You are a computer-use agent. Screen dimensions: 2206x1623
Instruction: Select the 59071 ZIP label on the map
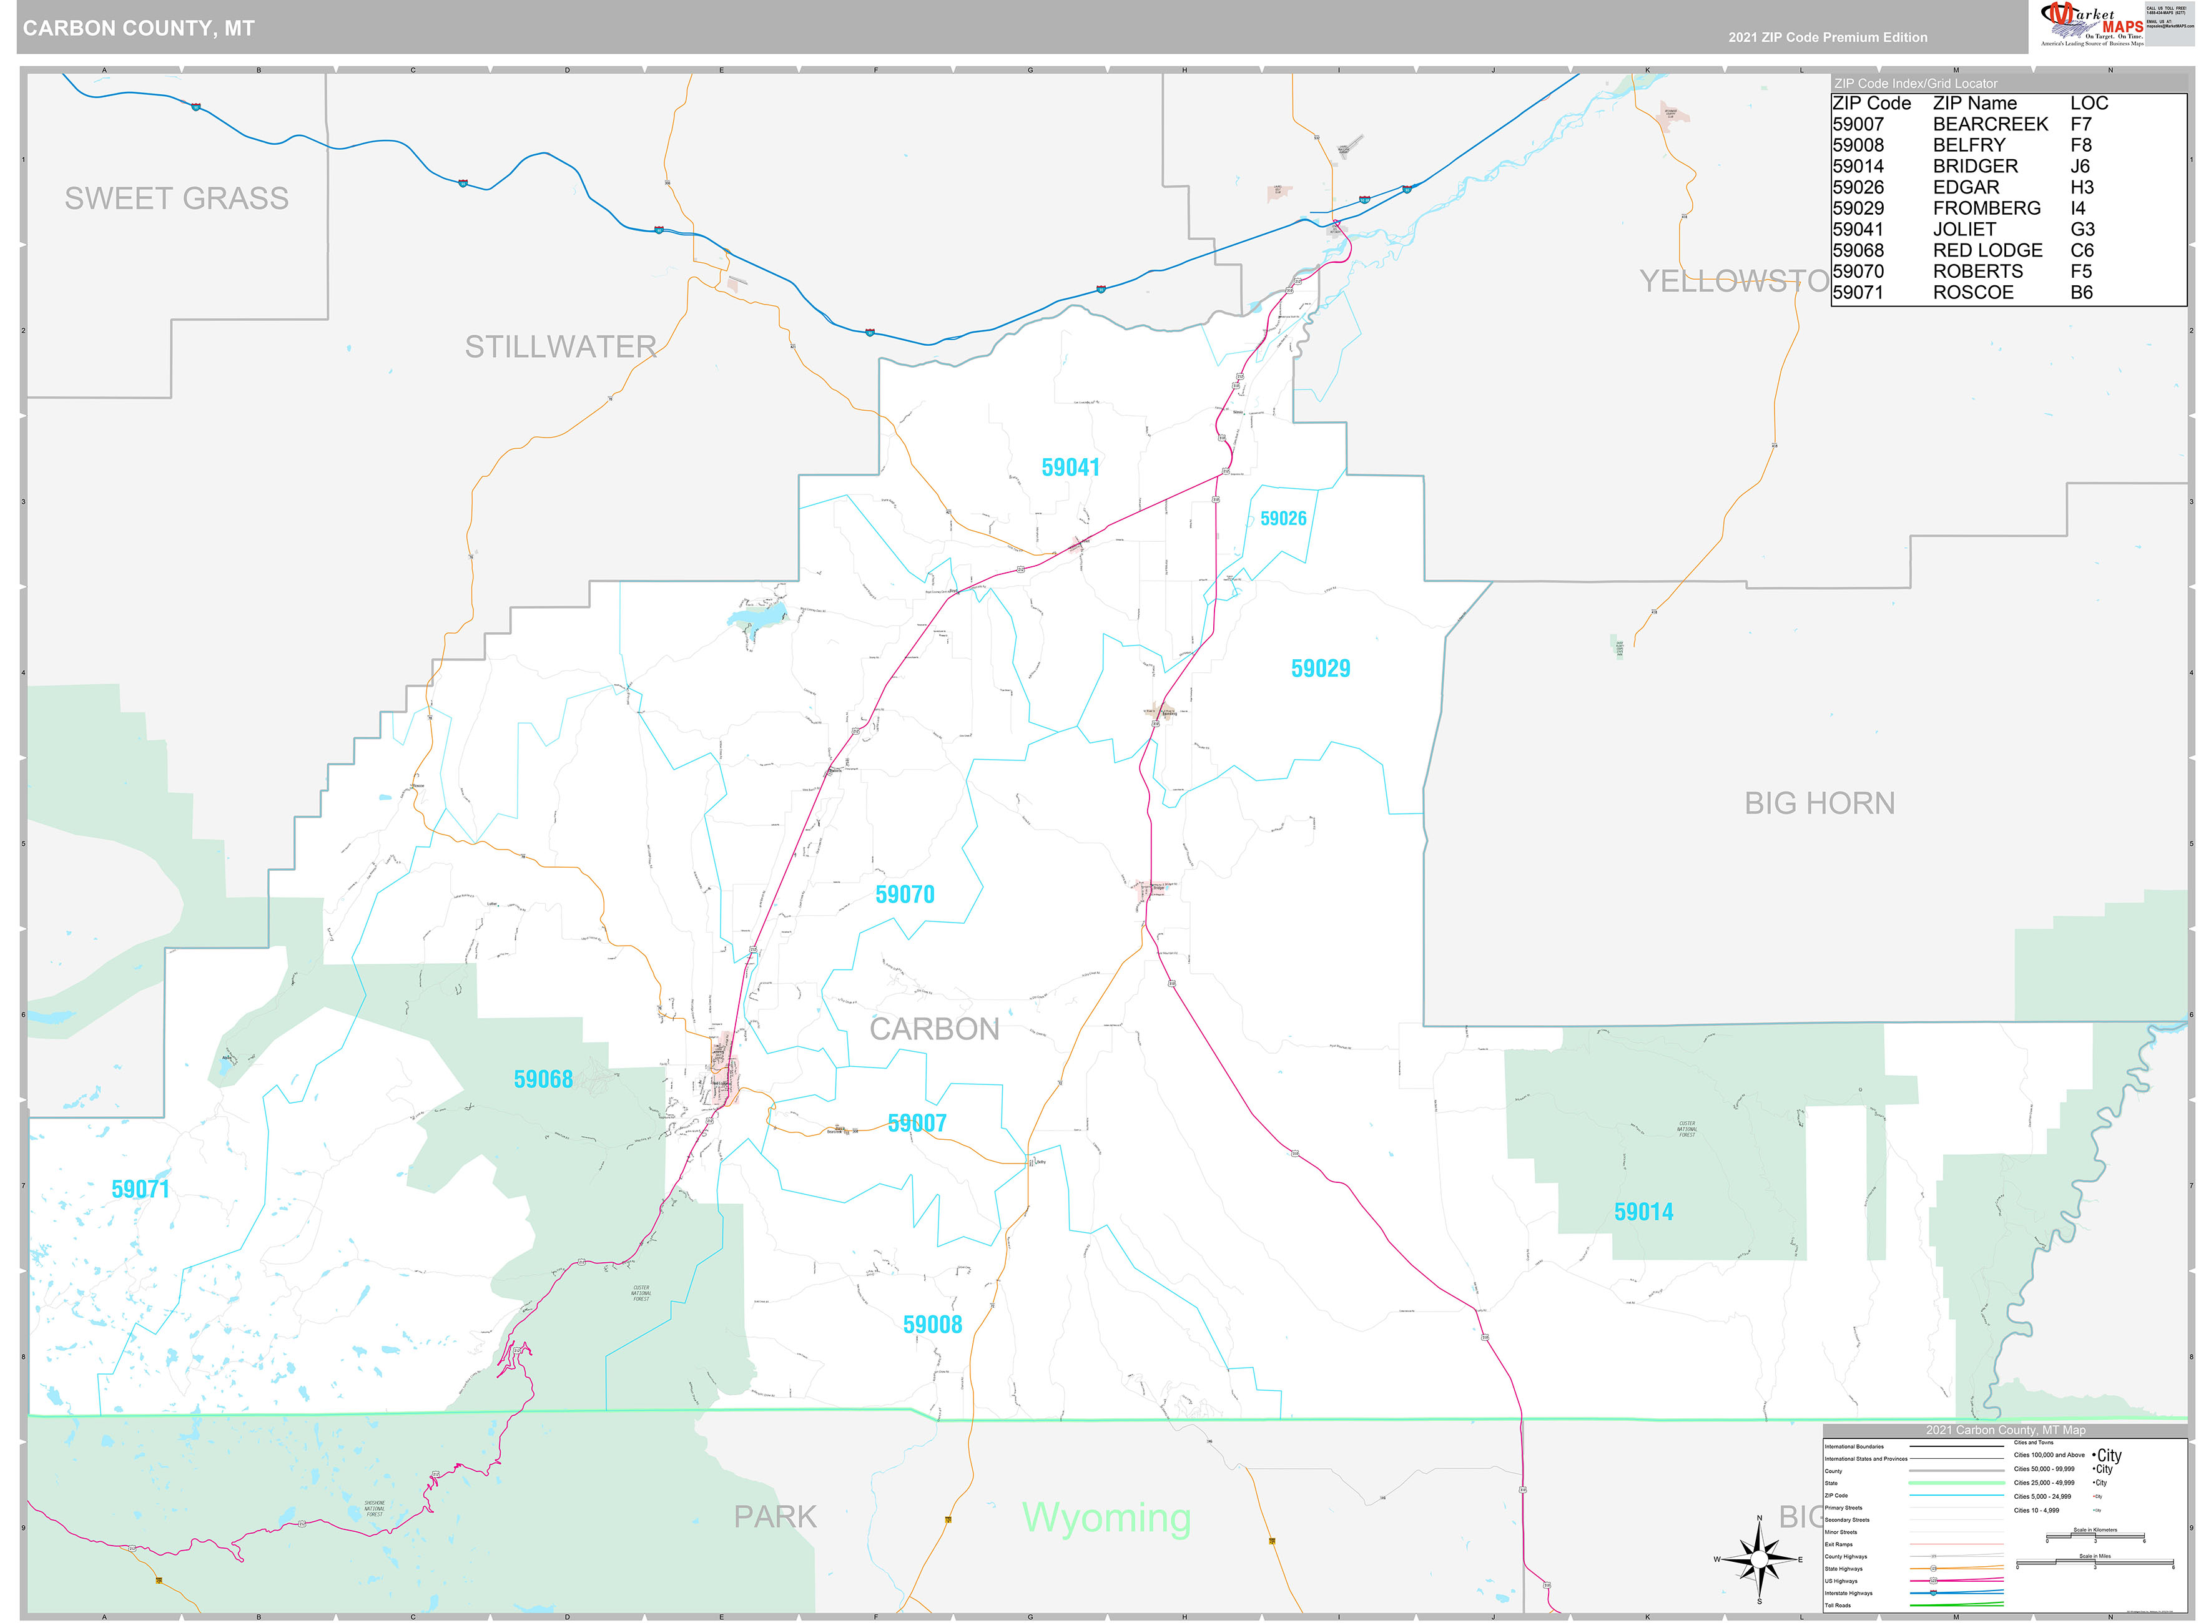coord(140,1190)
